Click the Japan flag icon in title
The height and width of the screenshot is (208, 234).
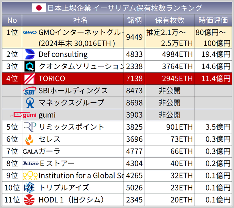[x=39, y=8]
